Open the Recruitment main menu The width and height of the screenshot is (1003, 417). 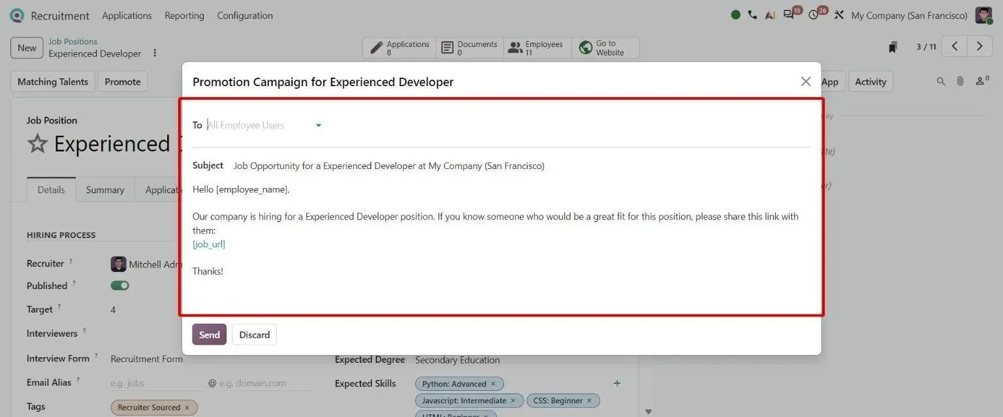pos(60,16)
